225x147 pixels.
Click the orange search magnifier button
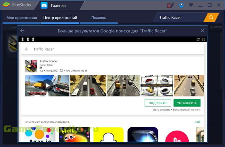pos(211,17)
